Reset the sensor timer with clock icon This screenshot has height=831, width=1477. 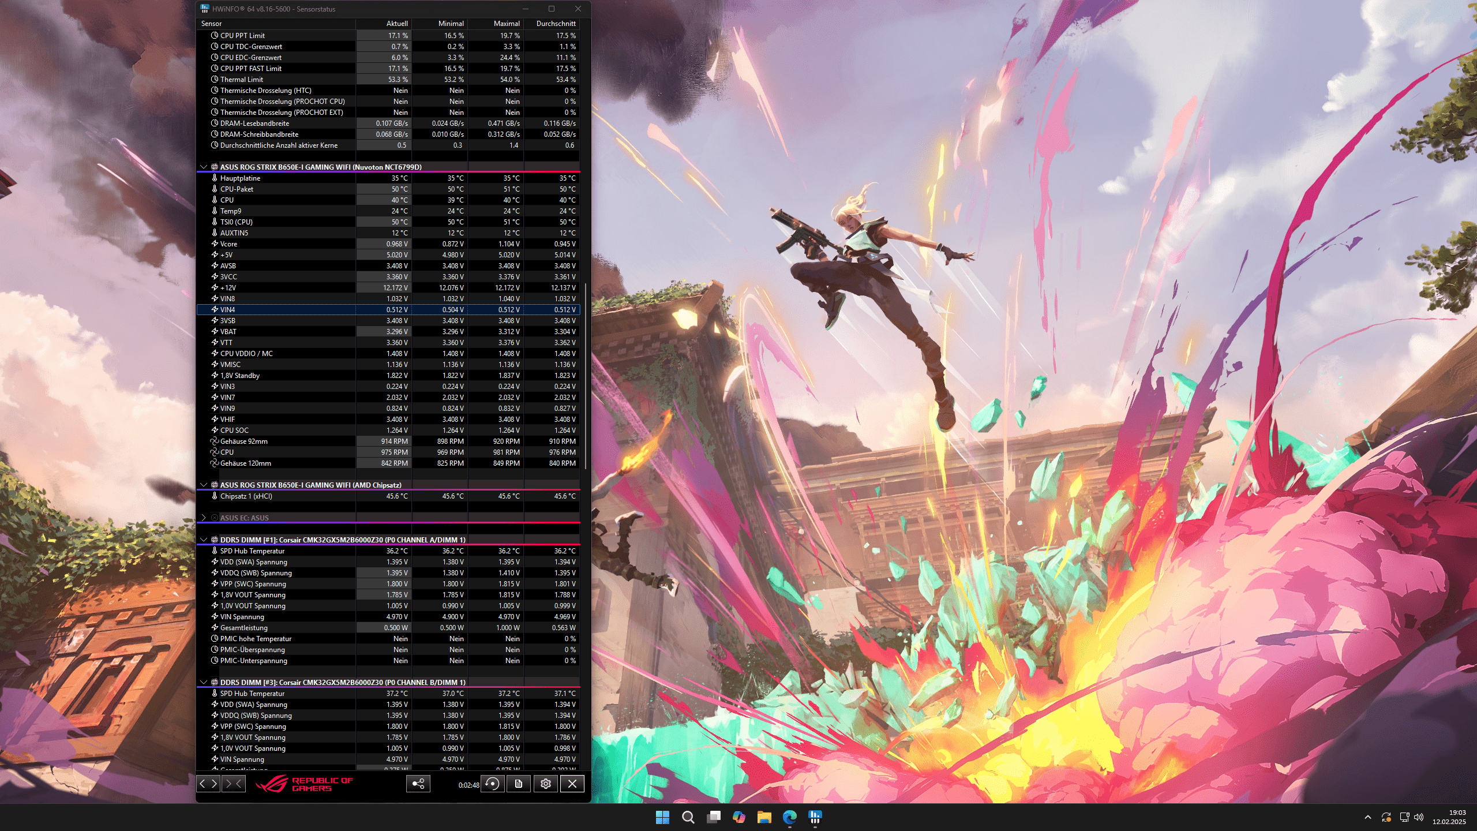point(493,783)
